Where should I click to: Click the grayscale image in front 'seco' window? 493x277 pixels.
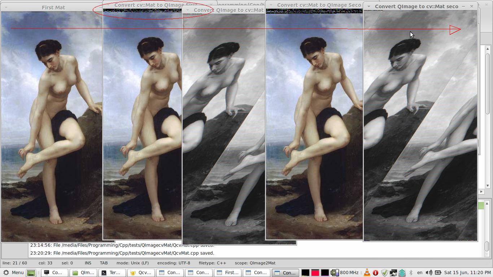pos(420,126)
